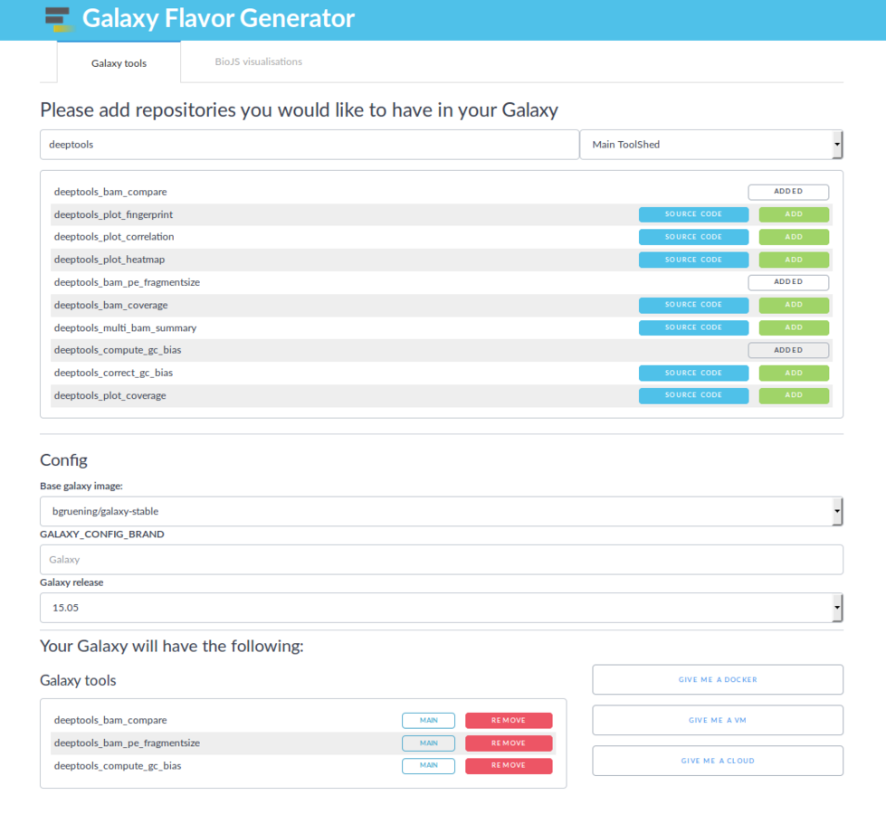Open the Galaxy release 15.05 dropdown
This screenshot has height=814, width=886.
pos(442,608)
